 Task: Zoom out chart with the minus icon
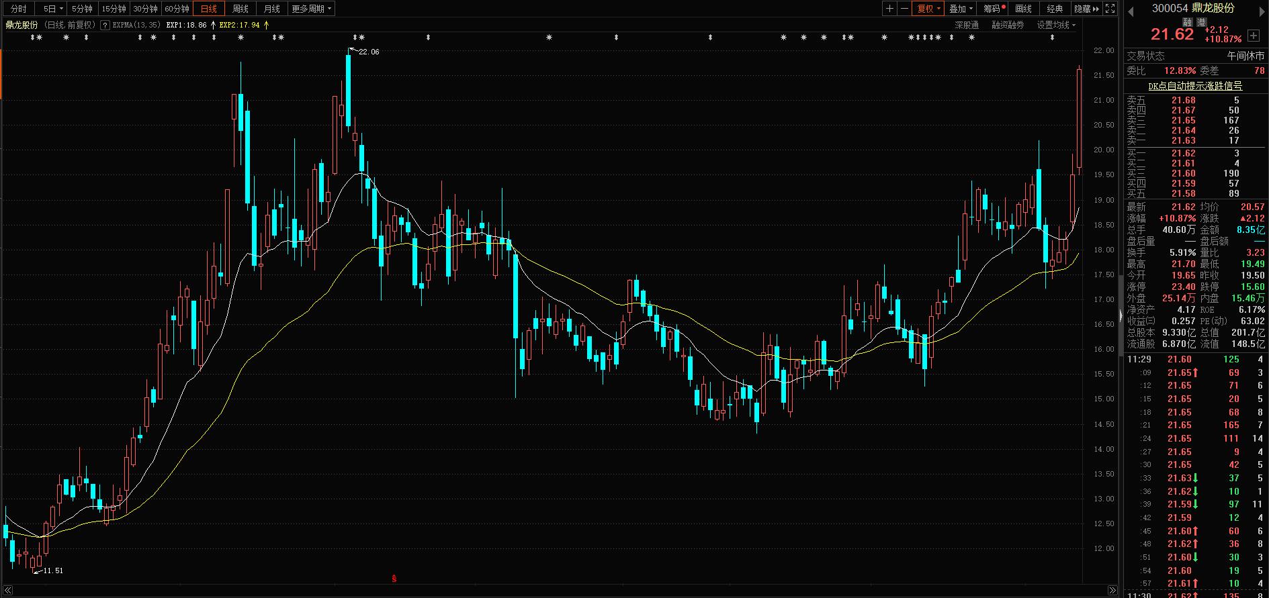904,9
